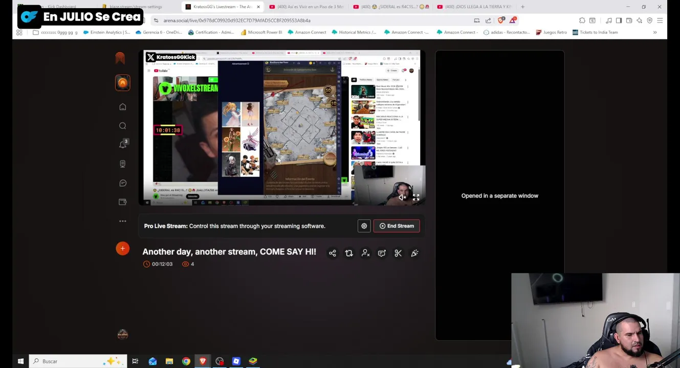The width and height of the screenshot is (680, 368).
Task: Open the Windows Start menu
Action: 20,361
